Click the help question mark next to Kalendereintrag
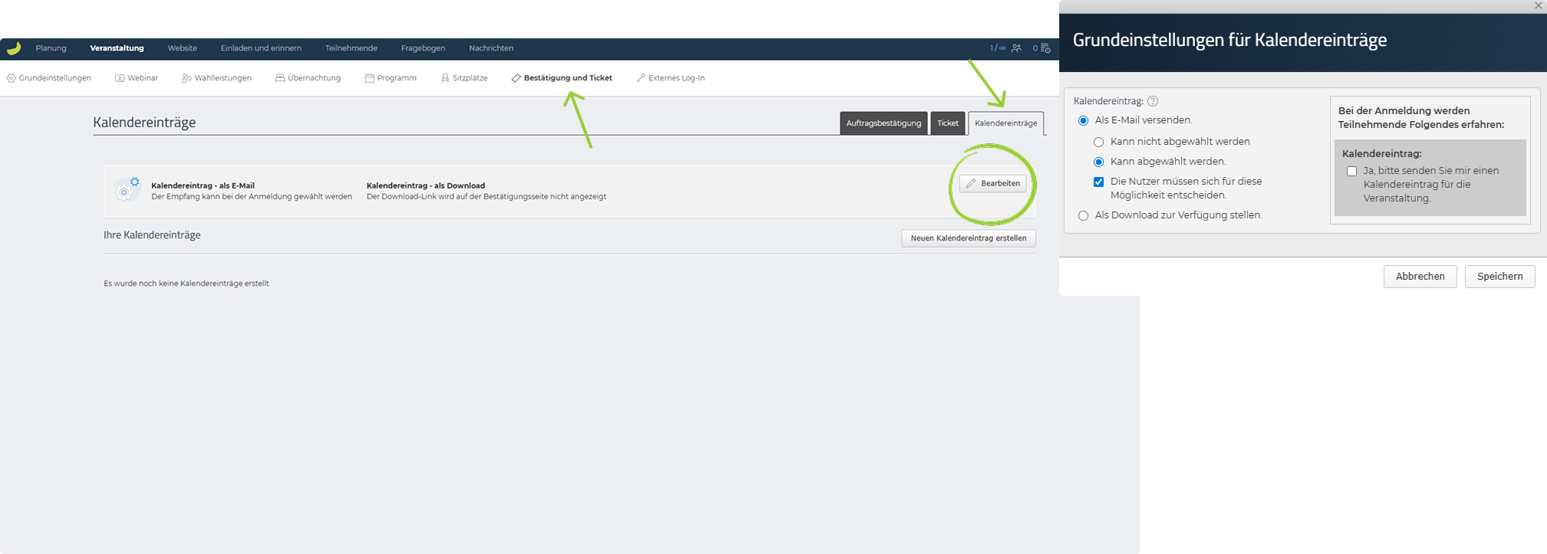The height and width of the screenshot is (554, 1547). [x=1153, y=101]
